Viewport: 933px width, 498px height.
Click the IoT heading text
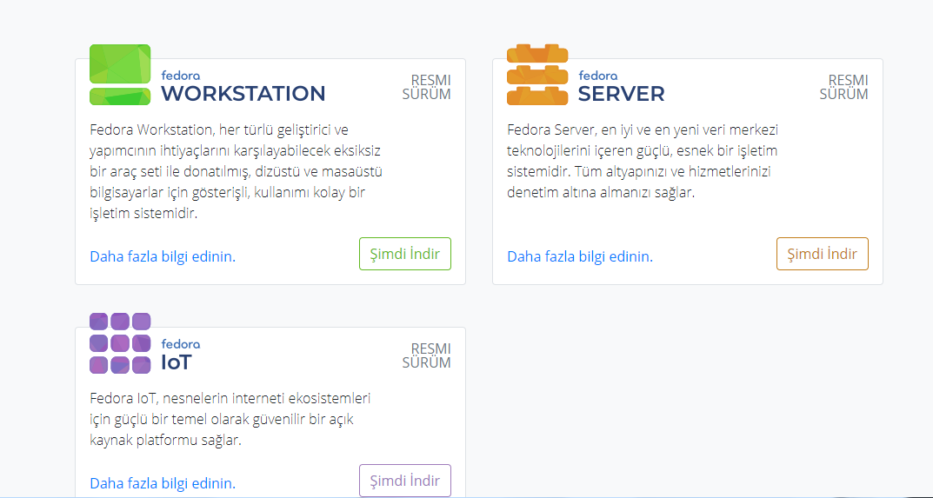177,363
